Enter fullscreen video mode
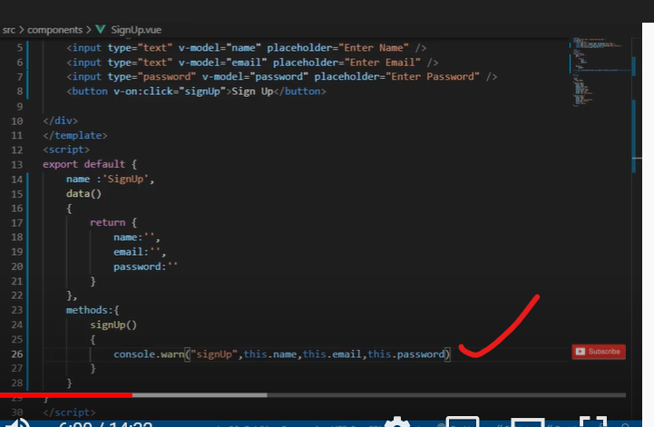654x427 pixels. pos(592,422)
